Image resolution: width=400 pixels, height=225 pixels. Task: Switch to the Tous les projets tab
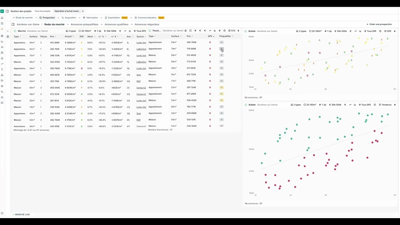[x=42, y=11]
